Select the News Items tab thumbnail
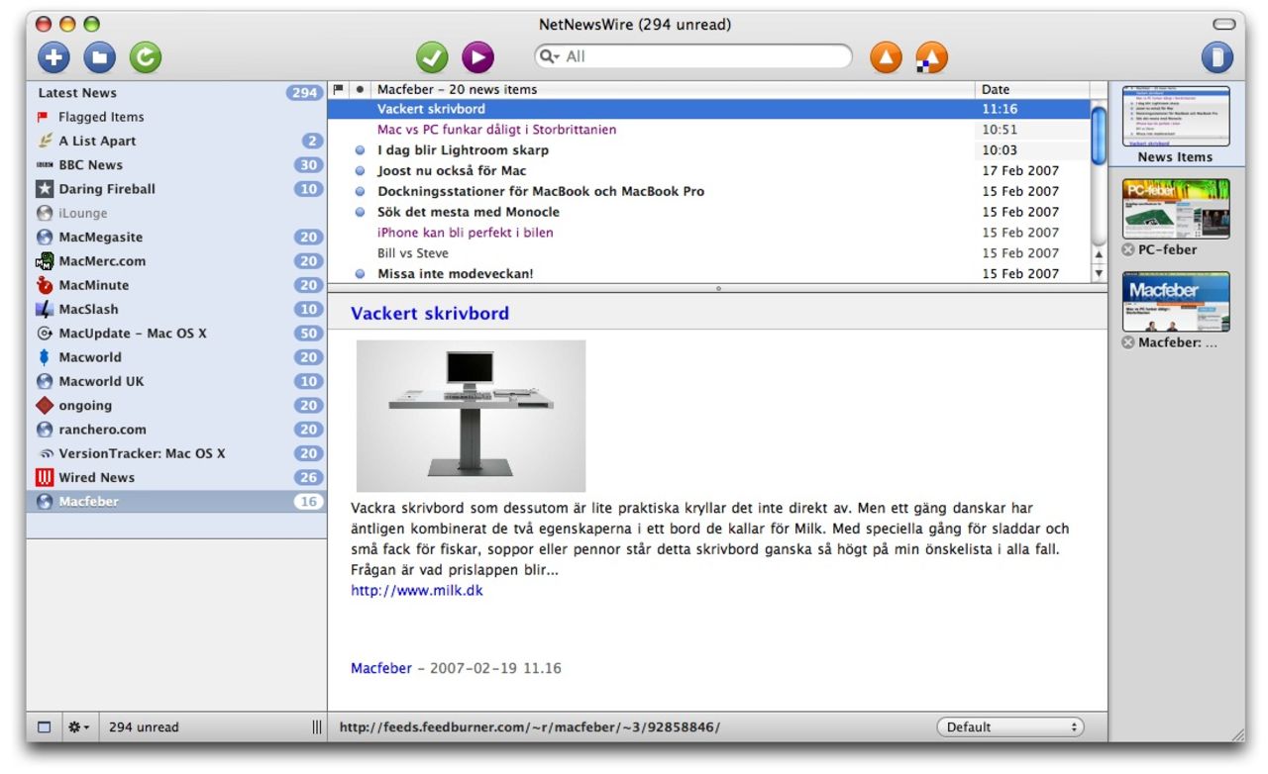This screenshot has width=1268, height=774. point(1176,117)
